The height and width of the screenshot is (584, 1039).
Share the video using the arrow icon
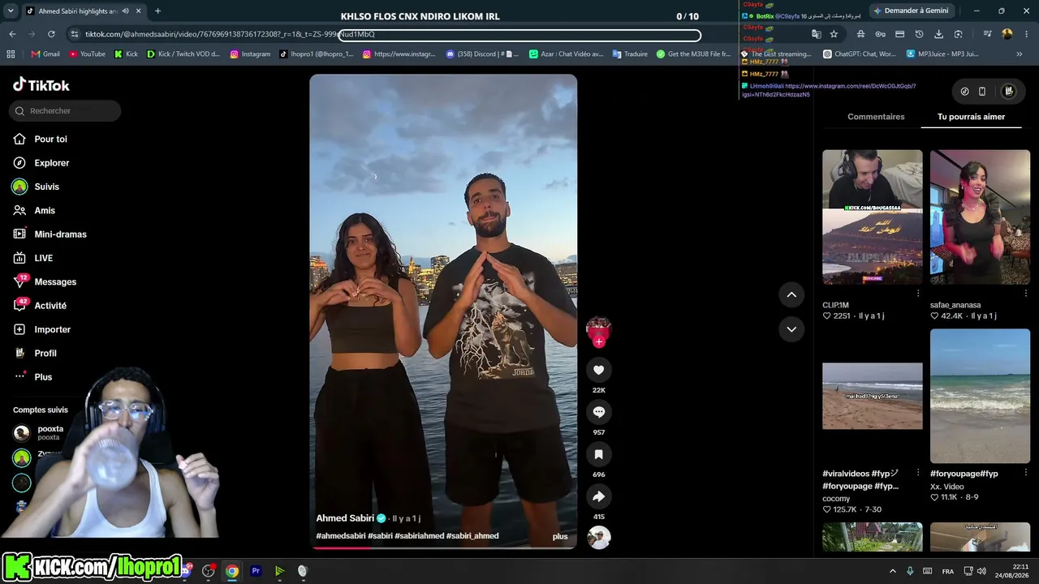click(599, 496)
